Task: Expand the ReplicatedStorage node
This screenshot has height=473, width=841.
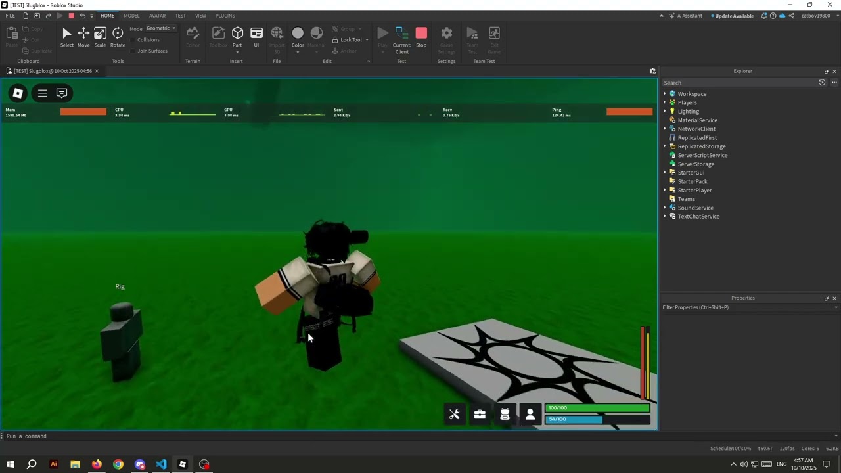Action: pyautogui.click(x=665, y=146)
